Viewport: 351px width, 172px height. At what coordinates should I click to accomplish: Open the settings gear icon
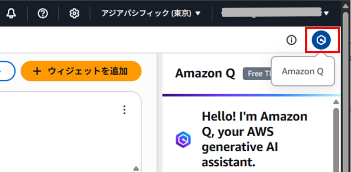click(74, 14)
